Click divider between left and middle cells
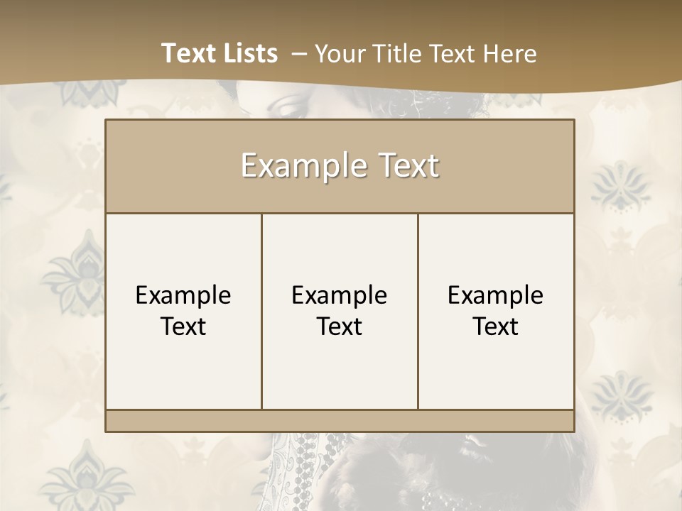This screenshot has height=511, width=682. tap(261, 310)
